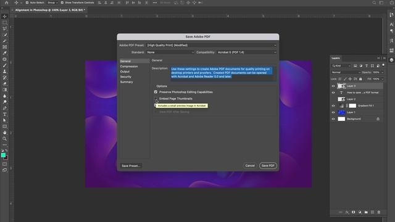
Task: Click the add layer mask icon
Action: [x=354, y=212]
